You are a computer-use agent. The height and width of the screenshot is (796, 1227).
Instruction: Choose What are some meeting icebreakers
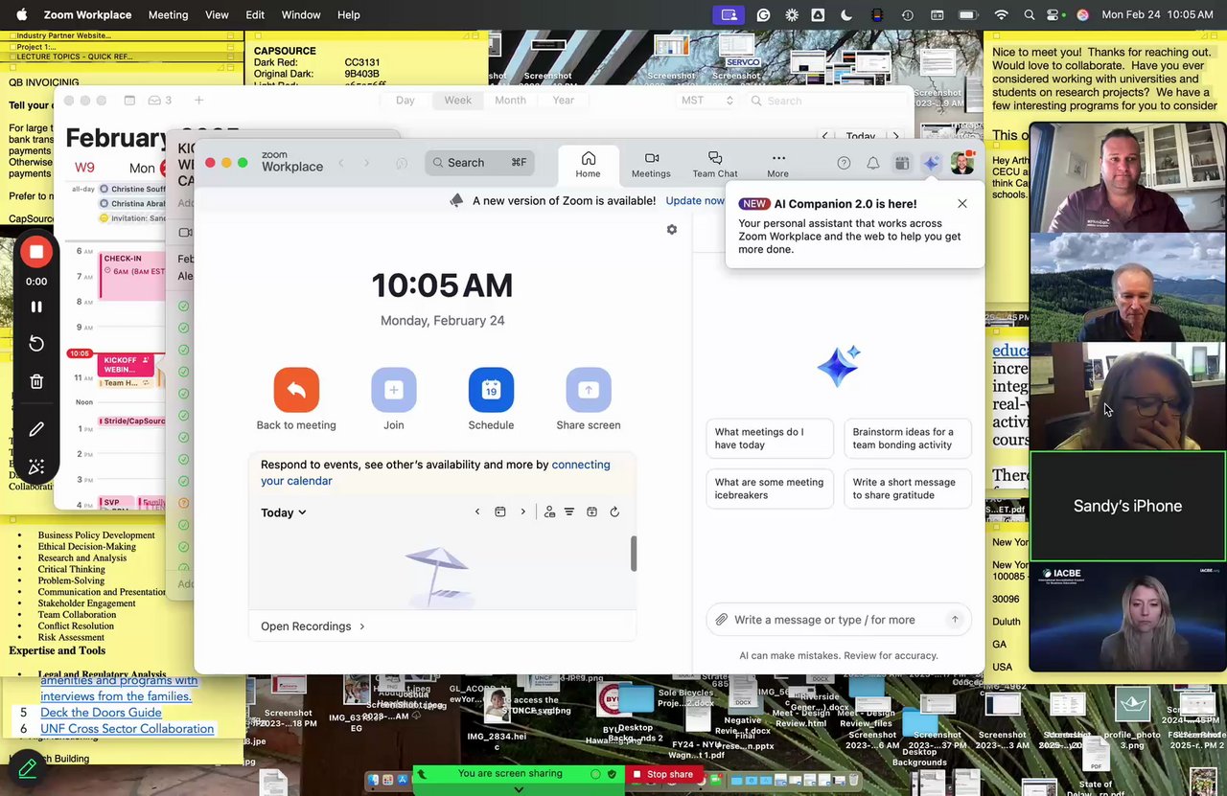770,489
